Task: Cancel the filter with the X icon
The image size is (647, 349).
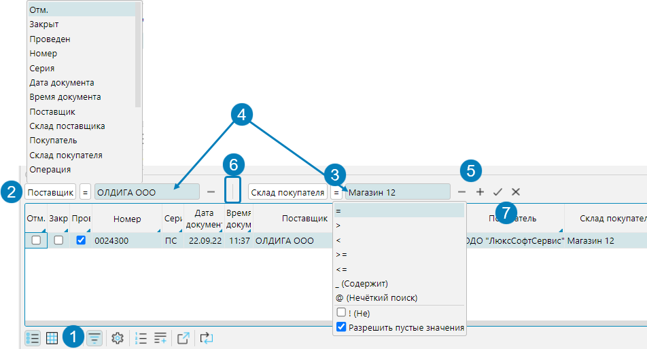Action: click(516, 192)
